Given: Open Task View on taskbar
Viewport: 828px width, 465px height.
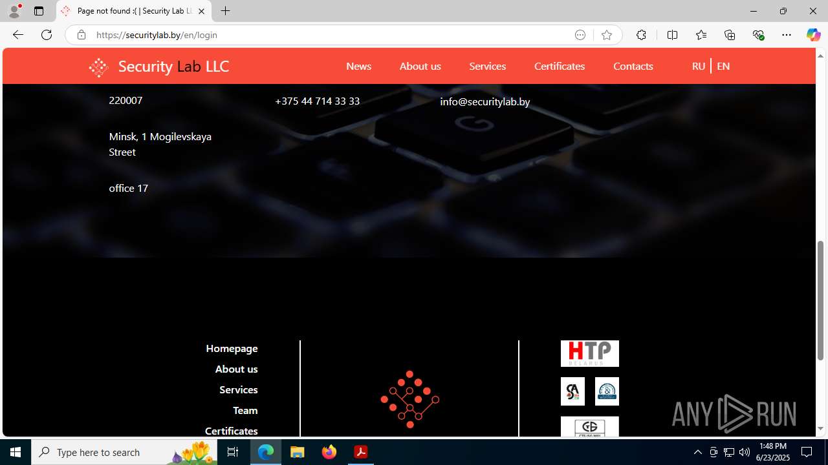Looking at the screenshot, I should click(x=233, y=452).
